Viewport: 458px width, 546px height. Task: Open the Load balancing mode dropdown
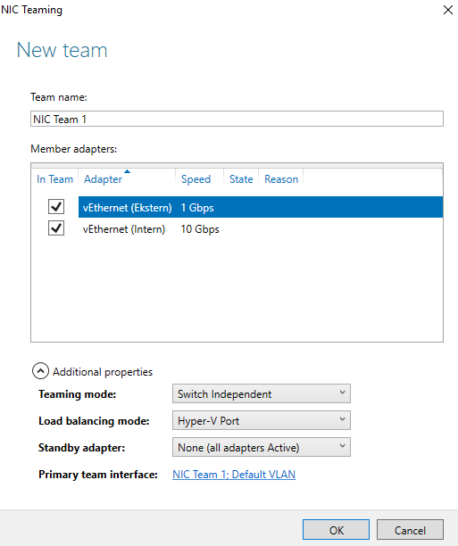261,420
